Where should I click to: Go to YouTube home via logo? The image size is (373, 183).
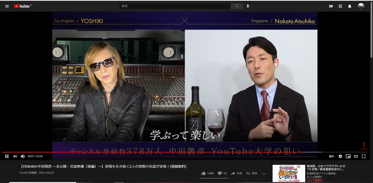click(x=23, y=6)
